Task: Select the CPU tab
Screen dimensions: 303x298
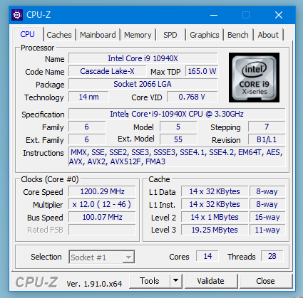Action: pos(28,34)
